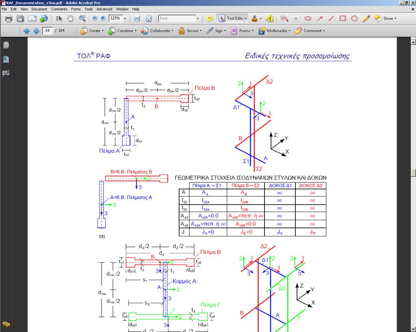This screenshot has height=332, width=416.
Task: Open the Document menu
Action: tap(39, 9)
